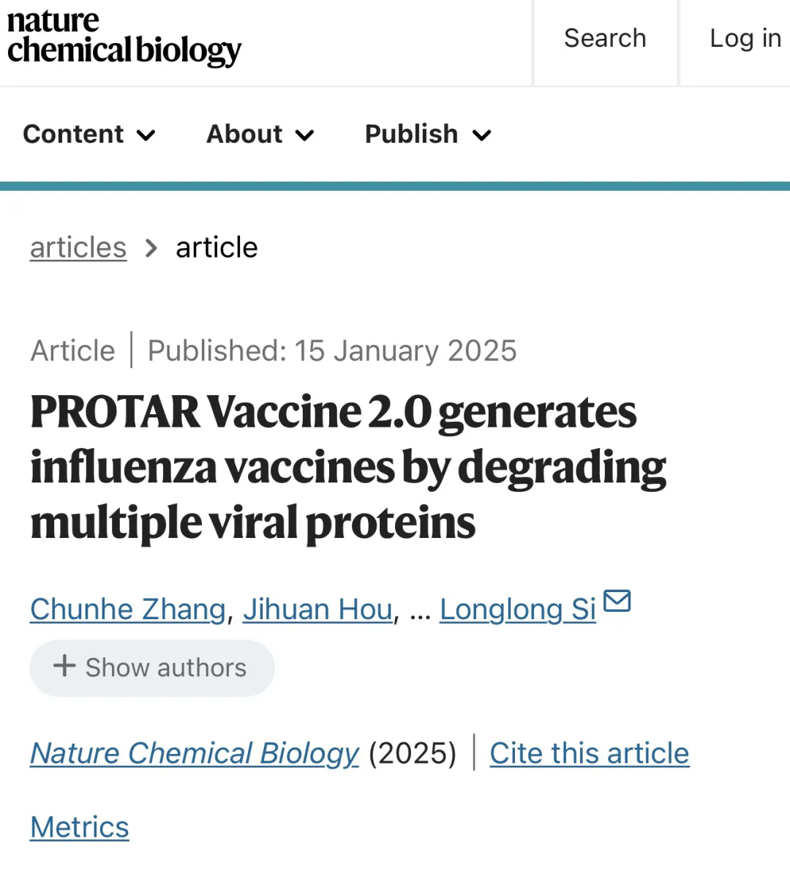Click the Published 15 January 2025 date
The width and height of the screenshot is (790, 890).
click(x=332, y=351)
